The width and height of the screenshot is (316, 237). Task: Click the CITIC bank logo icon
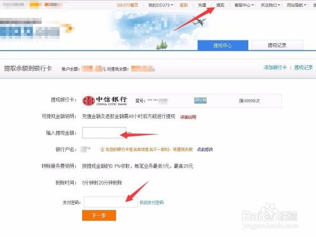88,101
